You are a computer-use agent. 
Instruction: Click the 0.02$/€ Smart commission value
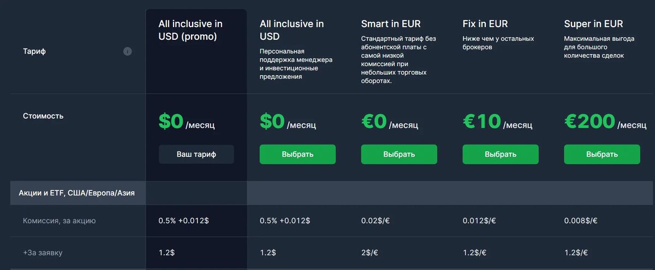pos(376,220)
